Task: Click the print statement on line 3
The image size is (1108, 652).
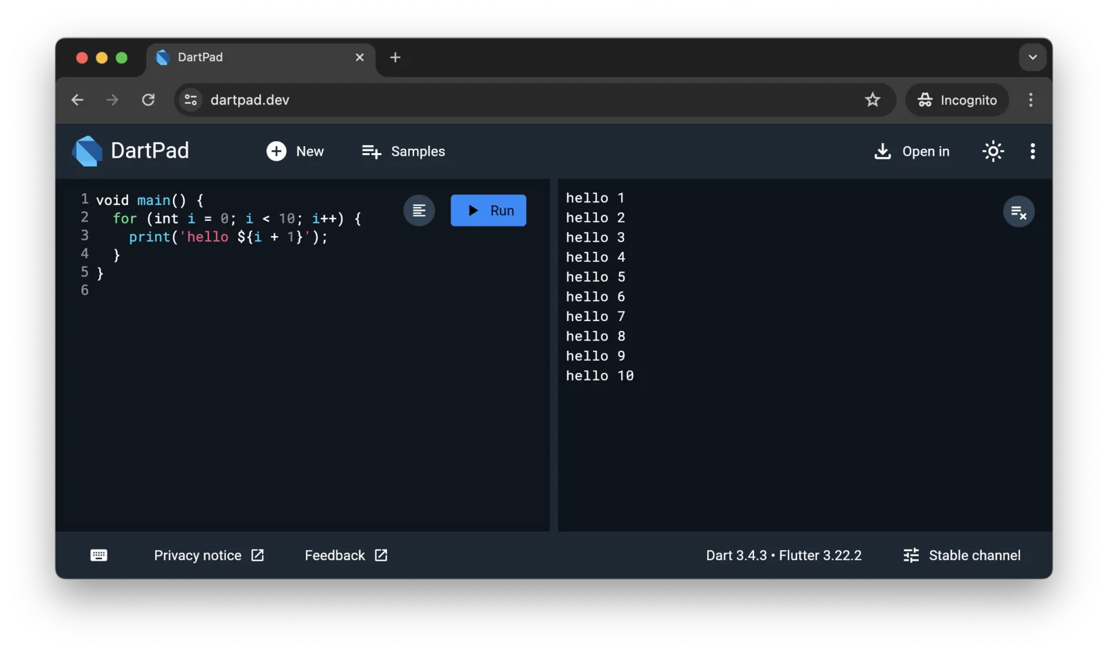Action: (x=228, y=237)
